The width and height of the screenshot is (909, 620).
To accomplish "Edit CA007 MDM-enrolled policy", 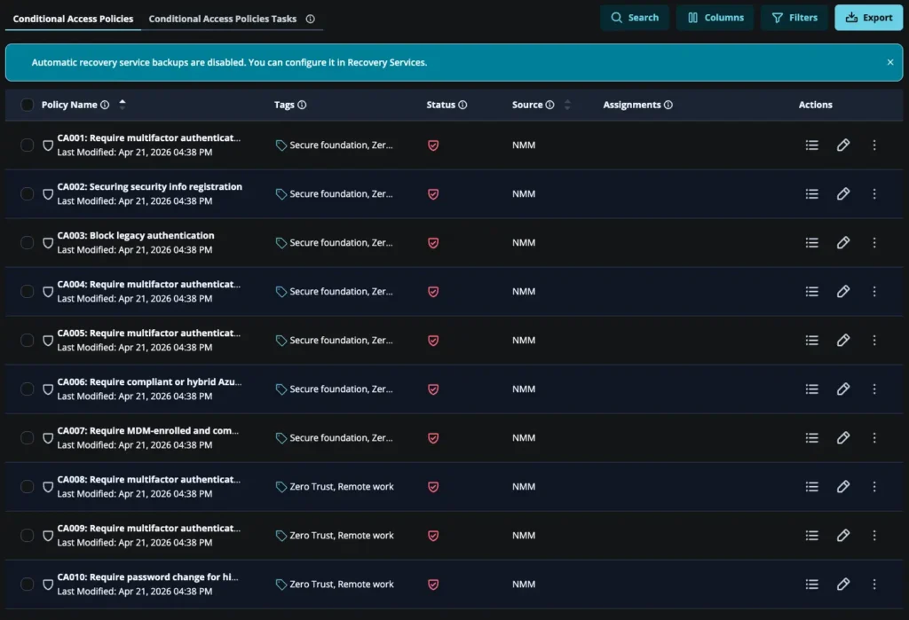I will pos(843,437).
